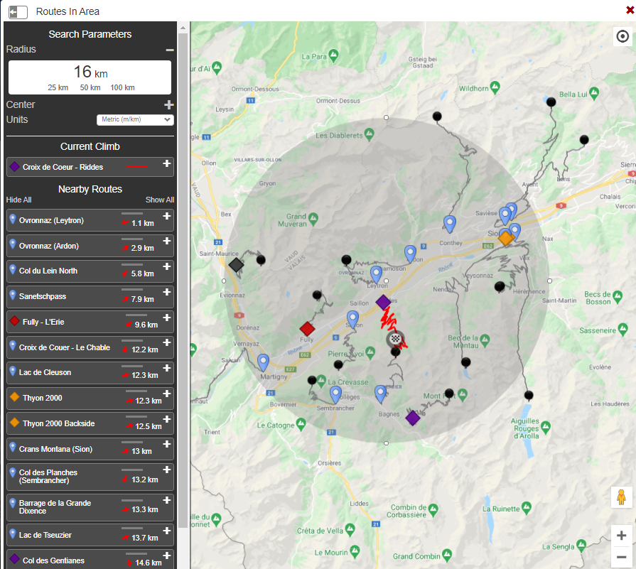Expand Barrage de la Grande Dixence plus
This screenshot has width=636, height=569.
166,500
